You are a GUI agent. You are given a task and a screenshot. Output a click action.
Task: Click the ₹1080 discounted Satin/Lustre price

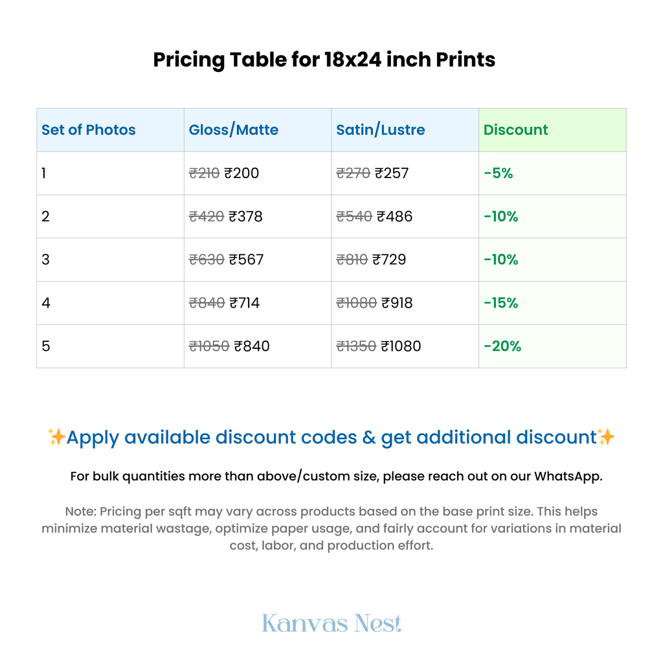(401, 346)
